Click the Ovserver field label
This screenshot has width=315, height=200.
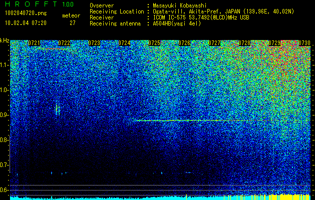[102, 5]
